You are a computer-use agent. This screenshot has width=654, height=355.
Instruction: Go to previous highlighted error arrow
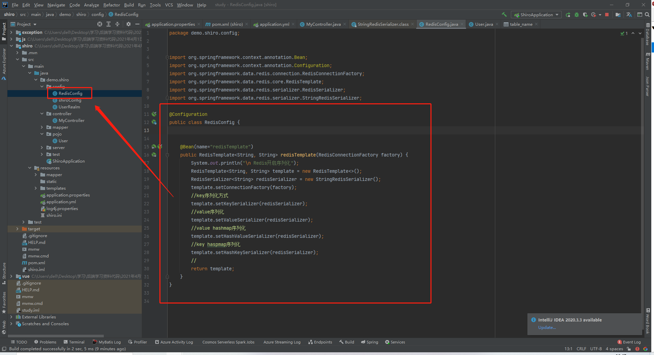633,33
